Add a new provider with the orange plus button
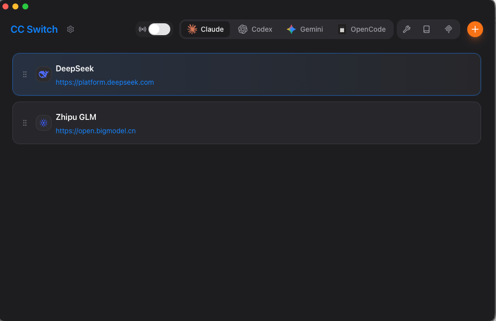Image resolution: width=496 pixels, height=321 pixels. (x=475, y=29)
